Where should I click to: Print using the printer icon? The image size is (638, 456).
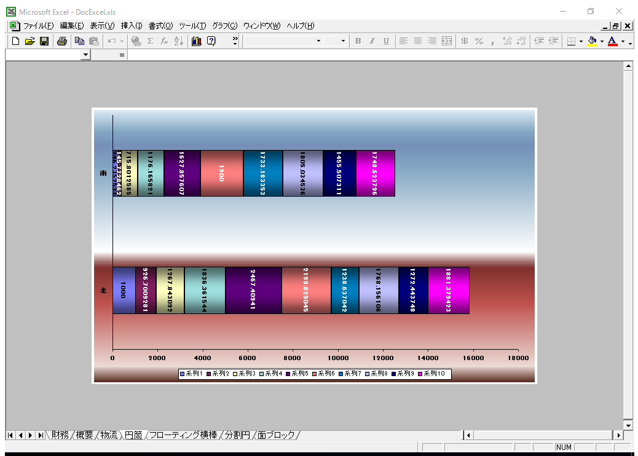click(62, 41)
